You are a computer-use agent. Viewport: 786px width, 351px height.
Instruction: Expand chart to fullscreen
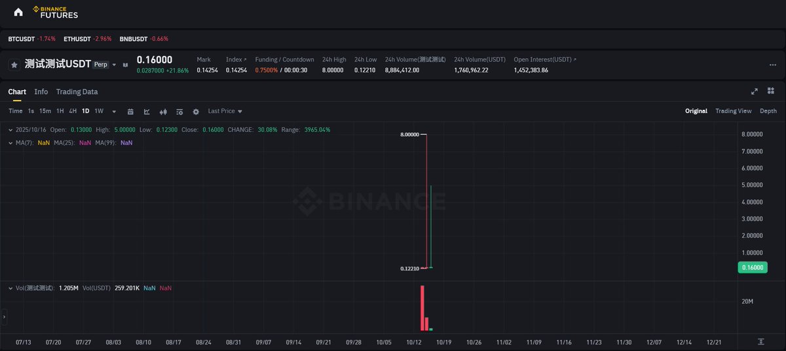click(754, 92)
